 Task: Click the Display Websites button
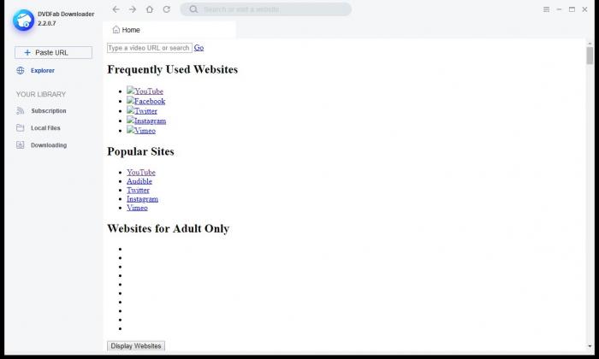click(136, 346)
